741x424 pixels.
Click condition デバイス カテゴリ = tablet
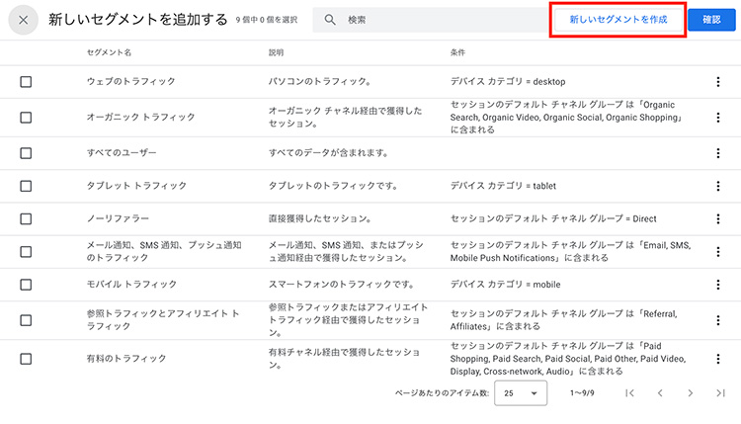pyautogui.click(x=503, y=186)
